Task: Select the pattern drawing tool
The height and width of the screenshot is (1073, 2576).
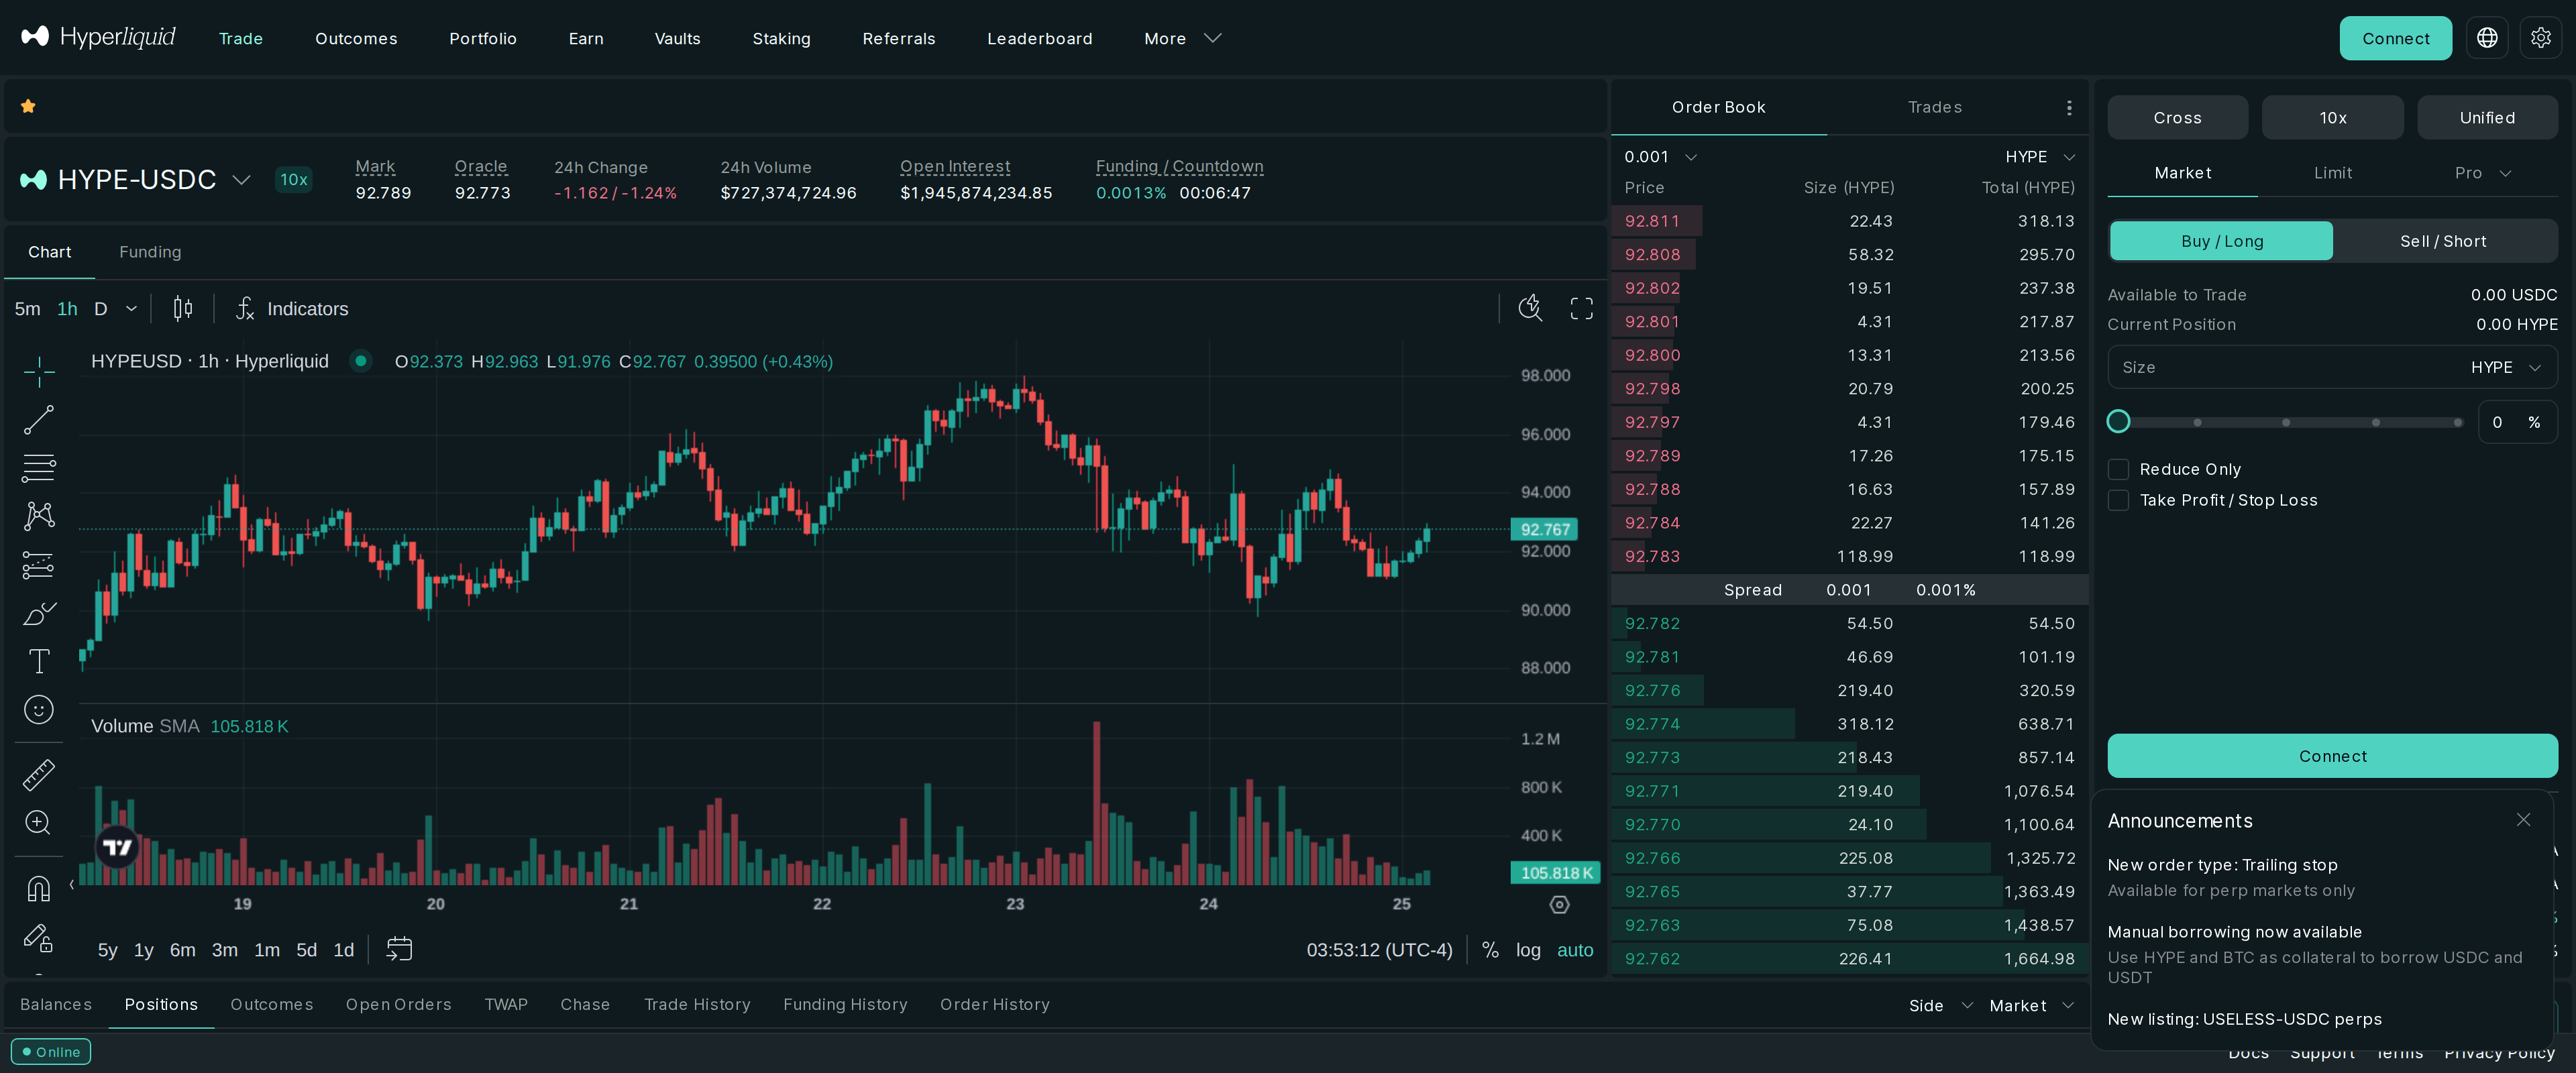Action: point(39,516)
